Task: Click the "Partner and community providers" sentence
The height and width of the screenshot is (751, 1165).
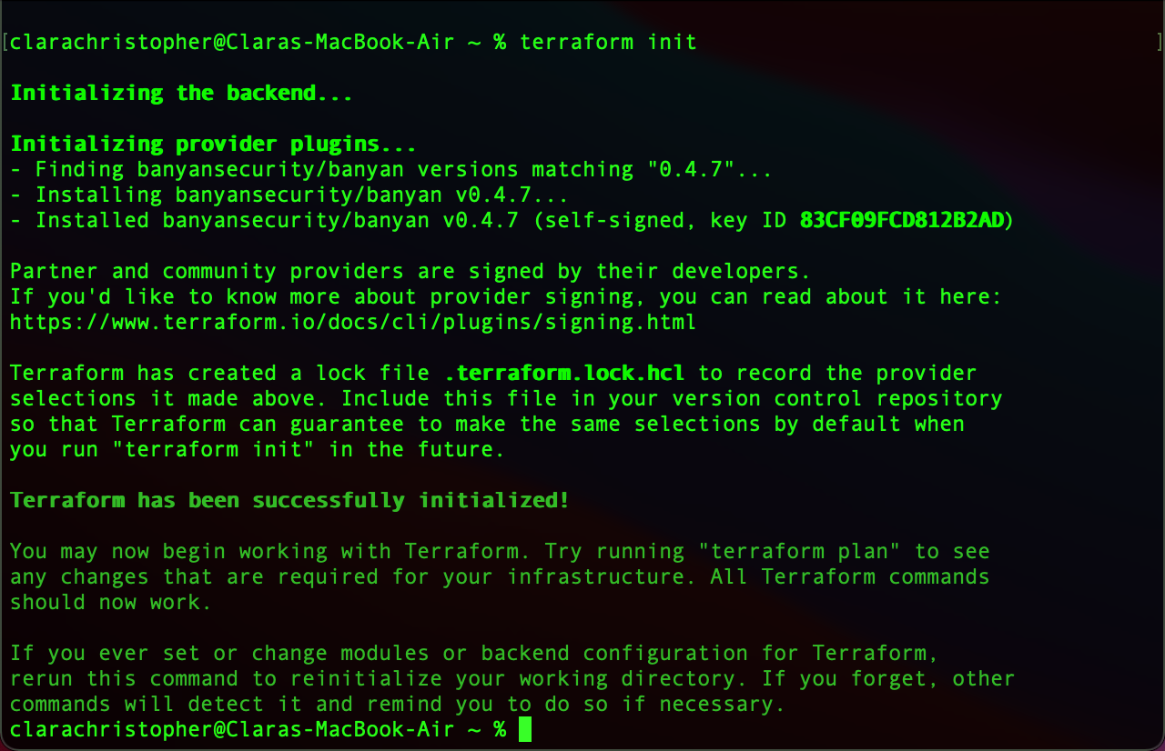Action: pyautogui.click(x=410, y=271)
